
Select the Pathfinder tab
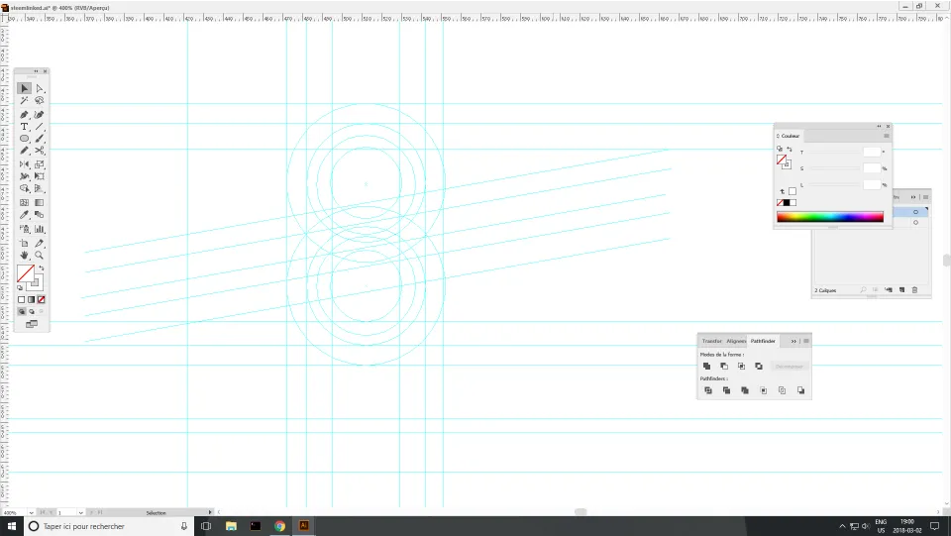[763, 342]
